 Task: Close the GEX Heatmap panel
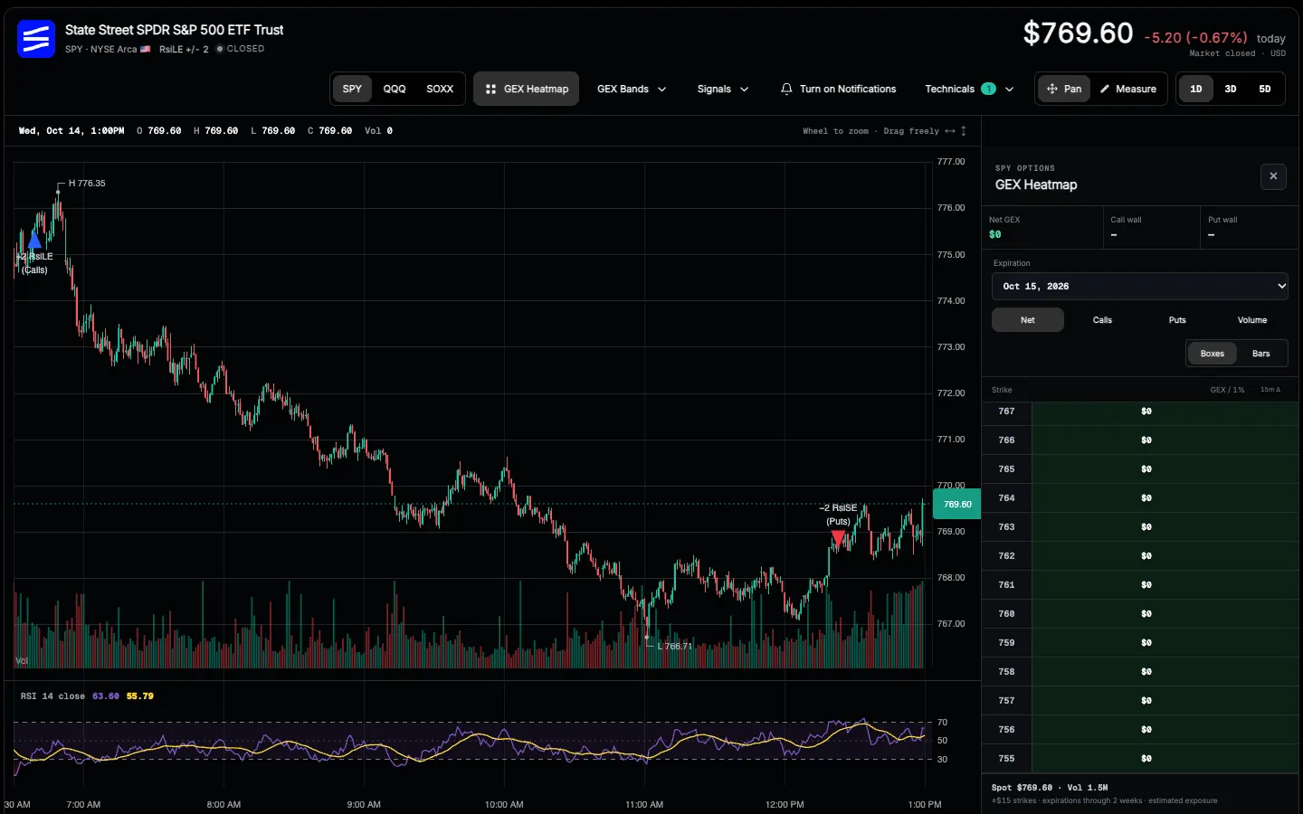click(1273, 176)
